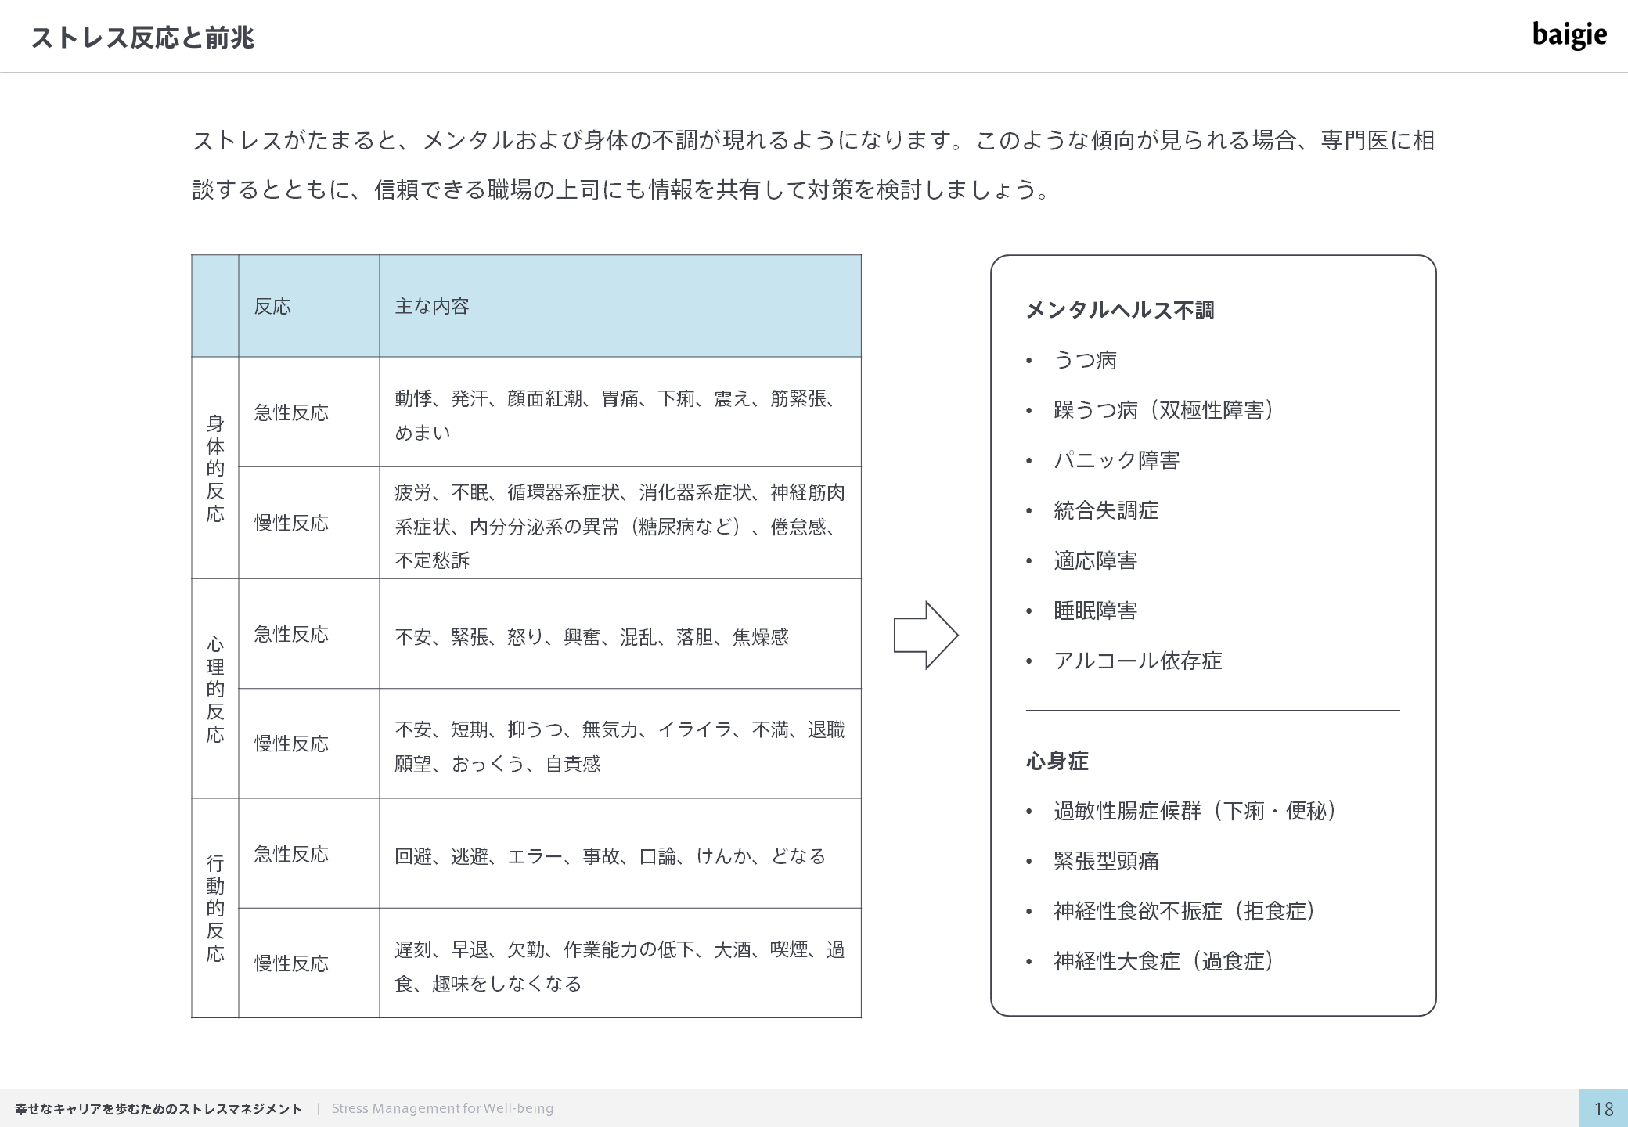
Task: Click the cell starting with 回避、逃避
Action: coord(610,856)
